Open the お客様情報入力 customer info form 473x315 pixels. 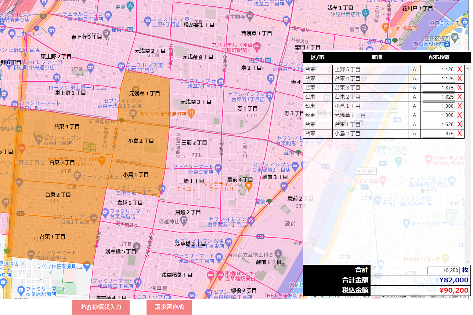coord(101,307)
